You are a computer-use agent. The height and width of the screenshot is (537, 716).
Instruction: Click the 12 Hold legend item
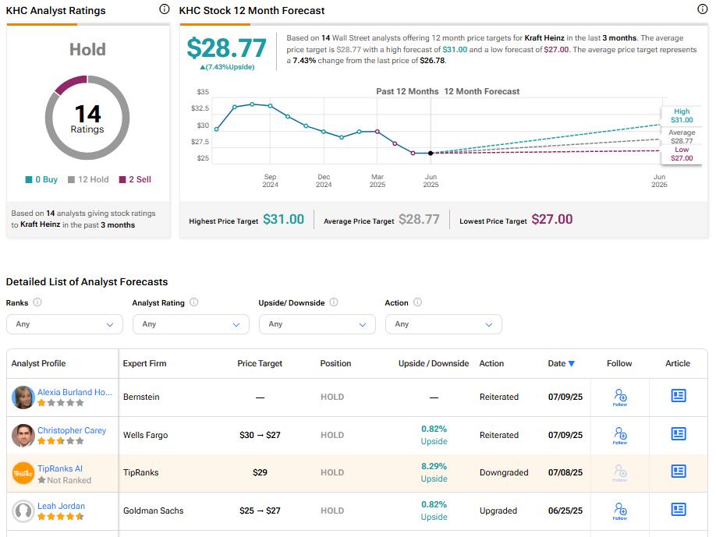[88, 180]
